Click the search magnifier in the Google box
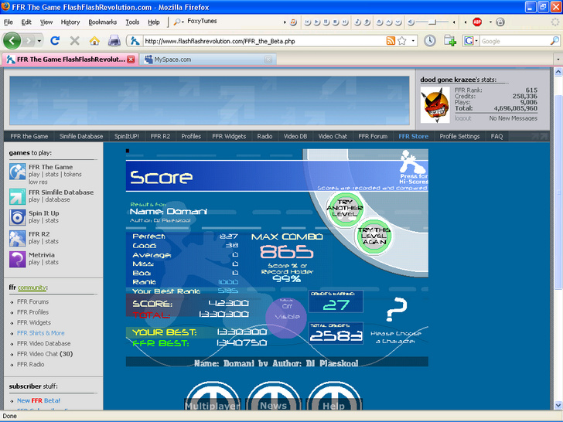The image size is (563, 422). click(x=554, y=41)
